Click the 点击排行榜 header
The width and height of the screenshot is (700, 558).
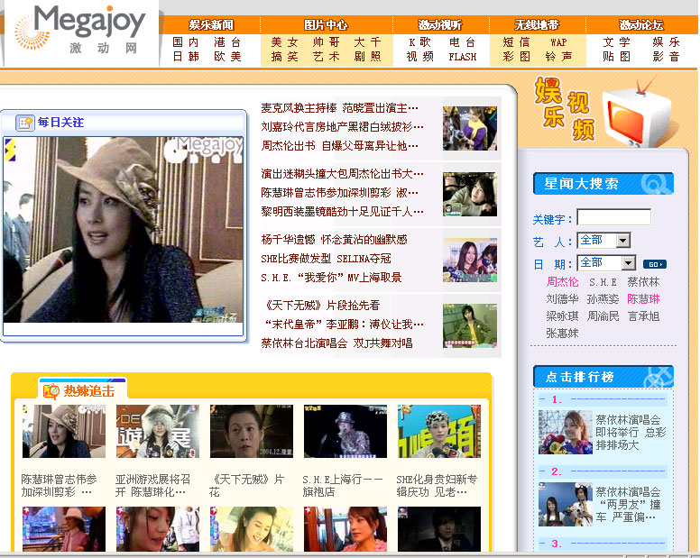tap(603, 377)
